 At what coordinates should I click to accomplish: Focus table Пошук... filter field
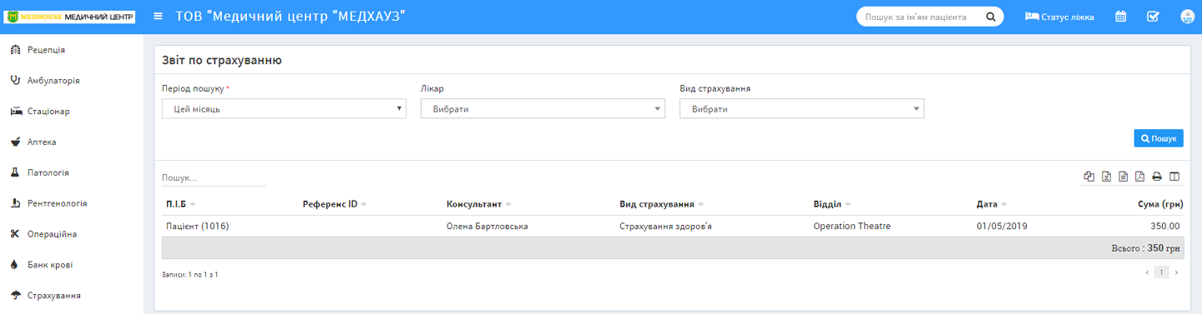pyautogui.click(x=214, y=177)
